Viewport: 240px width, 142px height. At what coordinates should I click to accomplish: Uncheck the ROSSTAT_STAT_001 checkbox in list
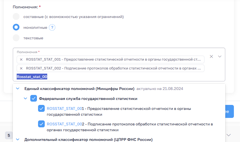pyautogui.click(x=41, y=109)
